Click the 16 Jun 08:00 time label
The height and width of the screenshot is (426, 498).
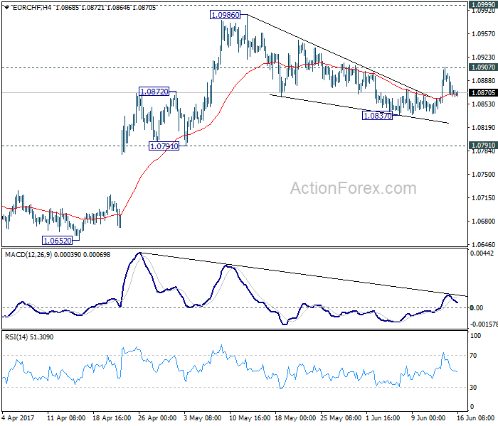pos(476,418)
